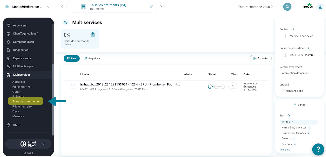Filter by Toutes state
The width and height of the screenshot is (326, 157).
(298, 122)
